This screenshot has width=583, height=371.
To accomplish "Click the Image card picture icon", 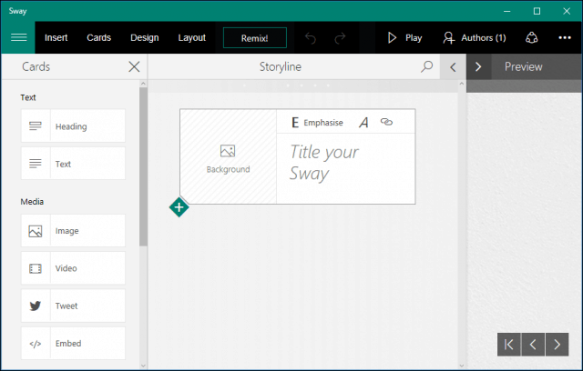I will coord(36,231).
